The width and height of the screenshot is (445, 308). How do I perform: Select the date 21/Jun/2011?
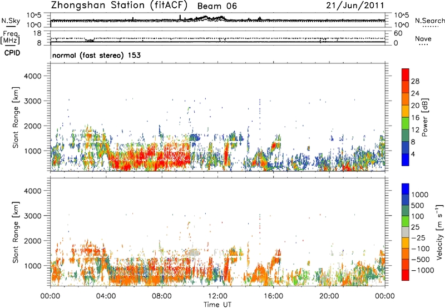pyautogui.click(x=355, y=6)
